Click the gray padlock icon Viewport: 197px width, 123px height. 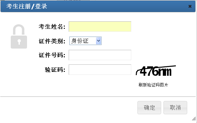click(19, 36)
